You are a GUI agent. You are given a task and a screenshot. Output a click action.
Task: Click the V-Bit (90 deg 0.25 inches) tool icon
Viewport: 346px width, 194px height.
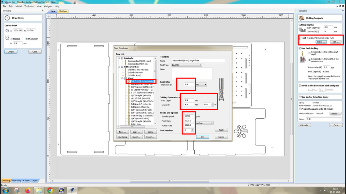[129, 115]
